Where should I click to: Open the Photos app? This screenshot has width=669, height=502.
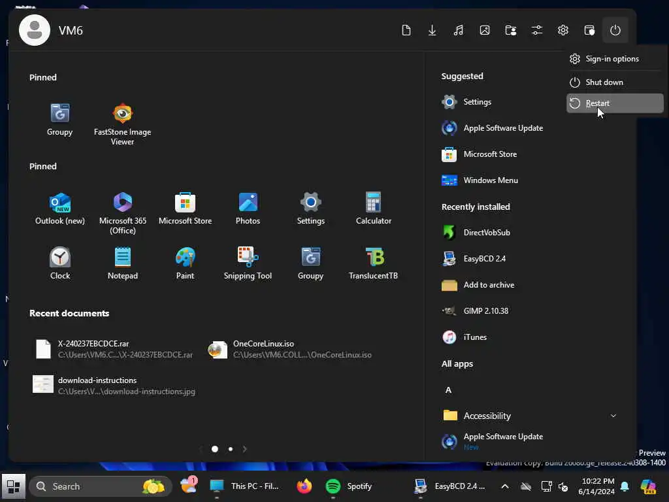pos(248,209)
